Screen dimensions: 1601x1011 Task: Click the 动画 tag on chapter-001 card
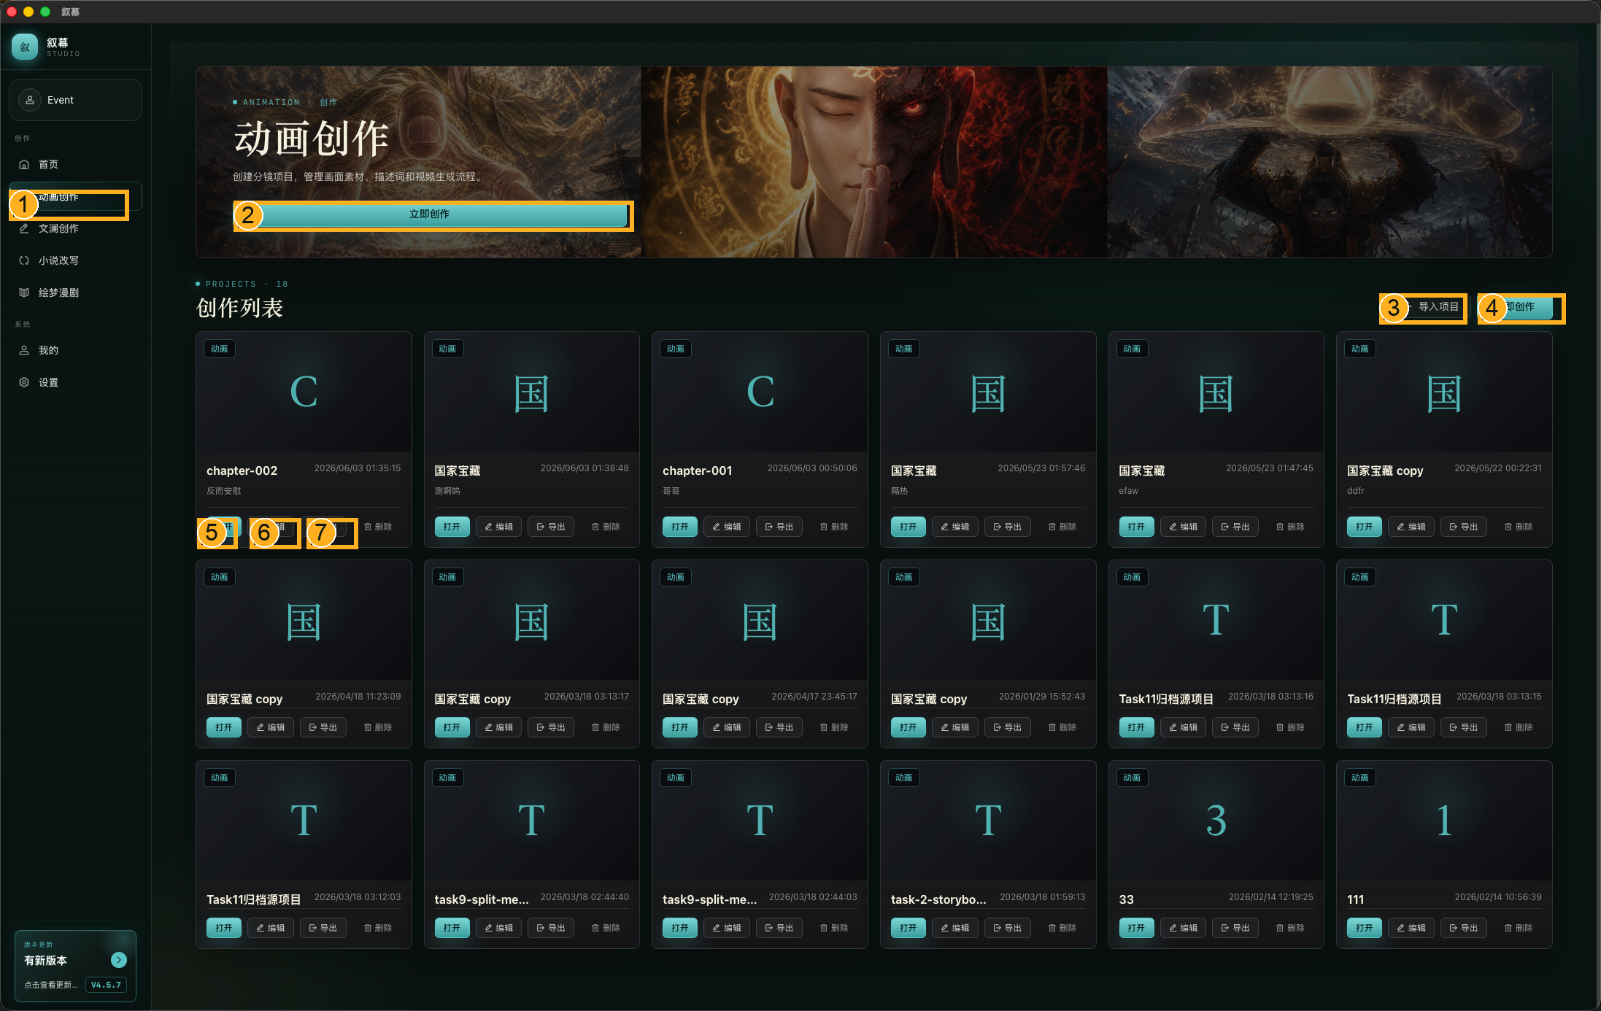tap(676, 349)
